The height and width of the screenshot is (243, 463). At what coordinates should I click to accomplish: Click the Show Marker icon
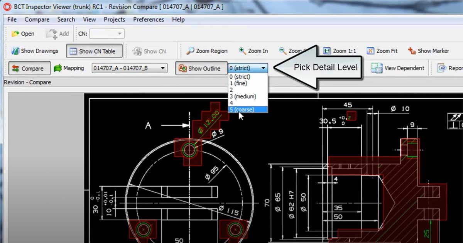point(412,51)
